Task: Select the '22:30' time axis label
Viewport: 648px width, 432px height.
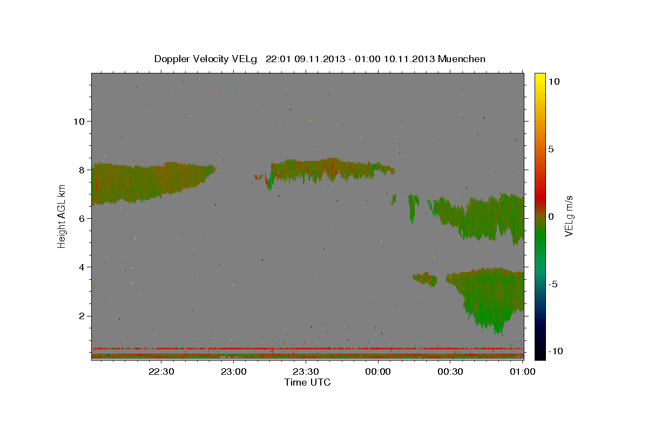Action: [x=161, y=372]
